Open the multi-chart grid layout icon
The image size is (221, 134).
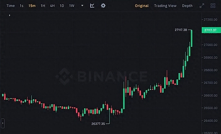tap(213, 6)
